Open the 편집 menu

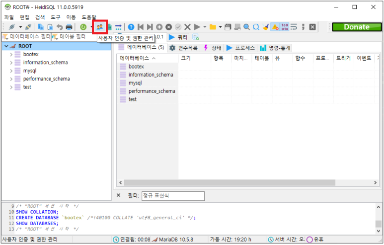pos(24,17)
